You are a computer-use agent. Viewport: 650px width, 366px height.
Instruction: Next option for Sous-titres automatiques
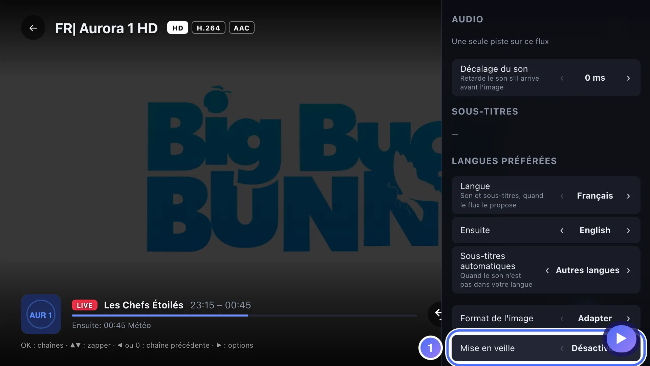pyautogui.click(x=628, y=270)
